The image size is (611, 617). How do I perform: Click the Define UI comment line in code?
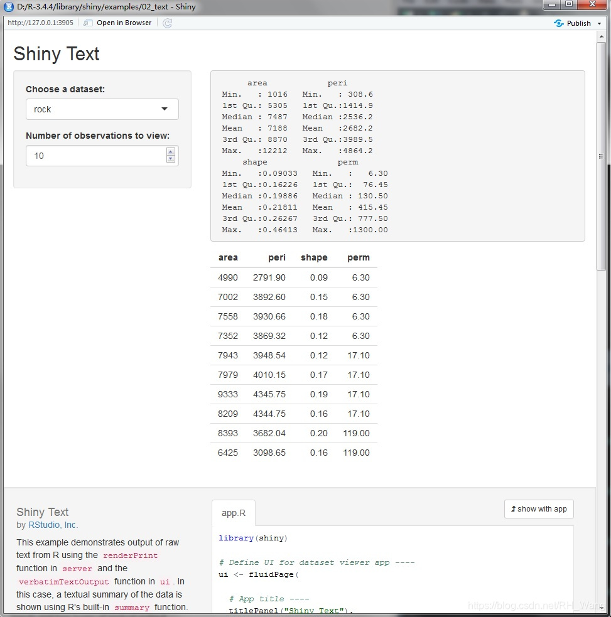pos(316,562)
